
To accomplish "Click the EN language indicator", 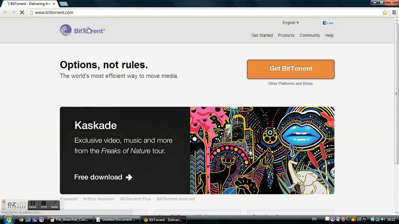I will tap(314, 219).
